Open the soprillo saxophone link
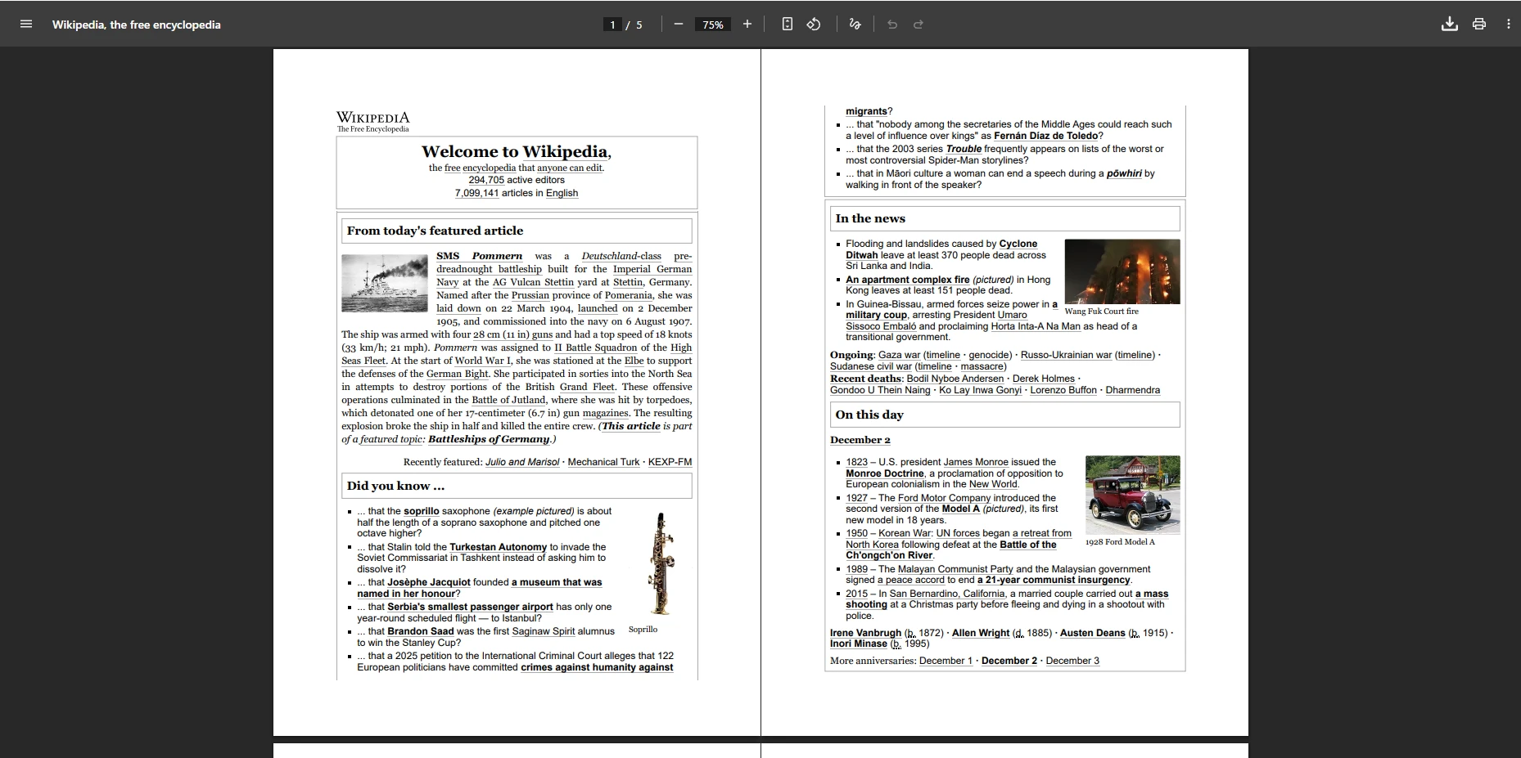Screen dimensions: 1521x758 pos(423,511)
